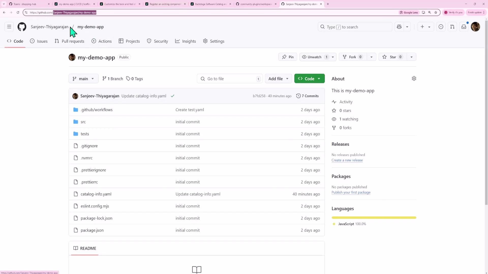
Task: Switch to the Teams shopping-hub browser tab
Action: click(29, 4)
